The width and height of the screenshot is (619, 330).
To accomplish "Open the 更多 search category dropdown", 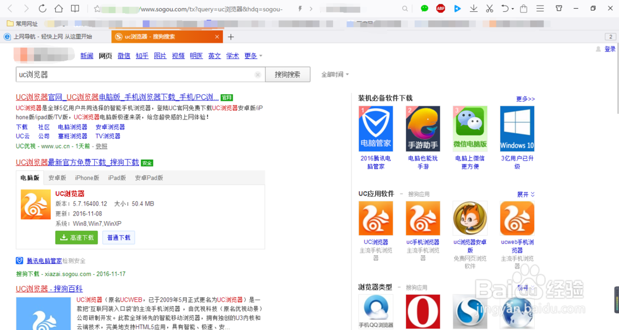I will point(253,56).
